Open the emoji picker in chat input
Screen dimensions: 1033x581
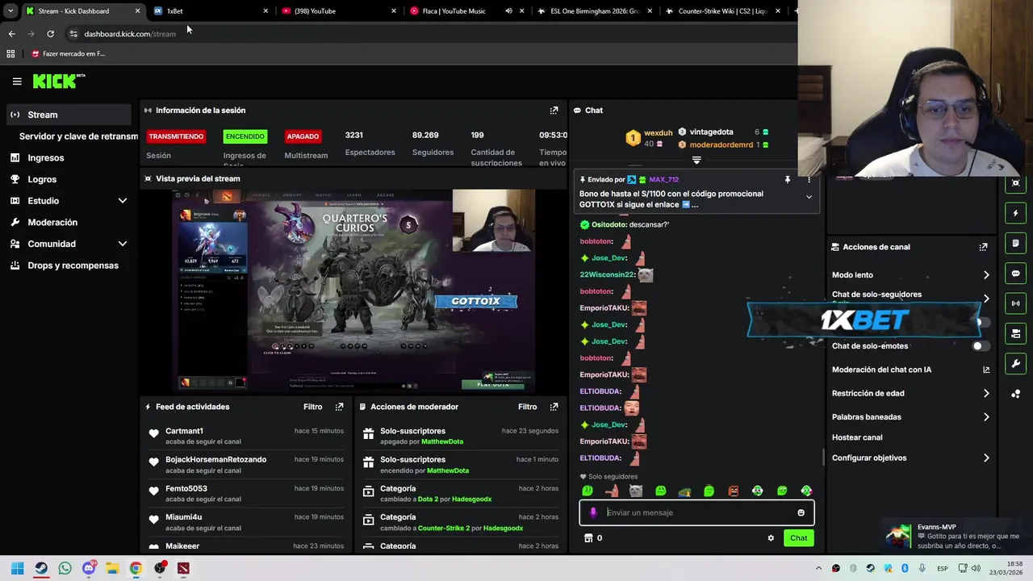(801, 512)
